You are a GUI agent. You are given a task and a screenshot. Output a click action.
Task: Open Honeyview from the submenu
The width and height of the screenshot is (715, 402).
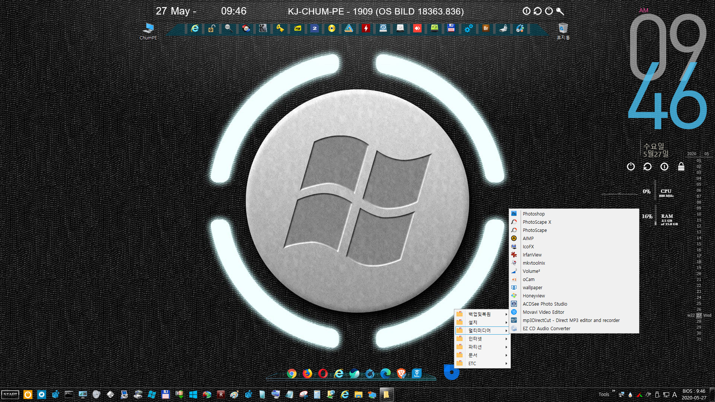pyautogui.click(x=574, y=296)
